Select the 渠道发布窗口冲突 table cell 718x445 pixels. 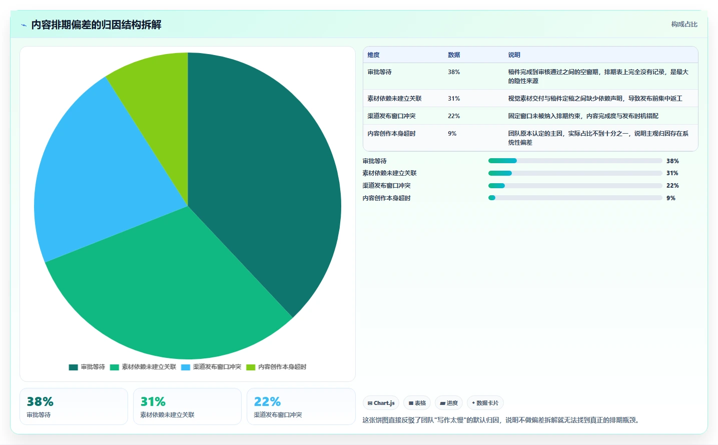point(392,116)
